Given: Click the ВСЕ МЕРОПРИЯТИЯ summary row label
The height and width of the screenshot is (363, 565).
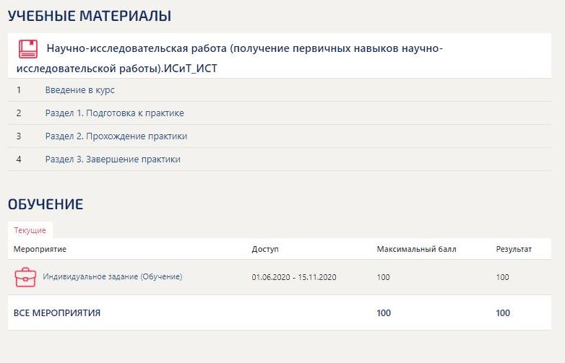Looking at the screenshot, I should click(57, 313).
